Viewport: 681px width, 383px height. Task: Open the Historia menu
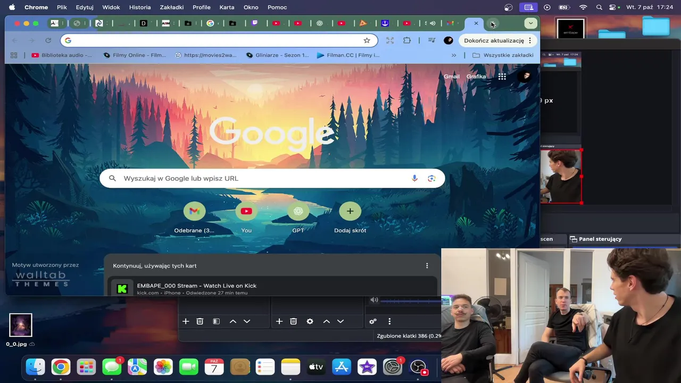[140, 7]
